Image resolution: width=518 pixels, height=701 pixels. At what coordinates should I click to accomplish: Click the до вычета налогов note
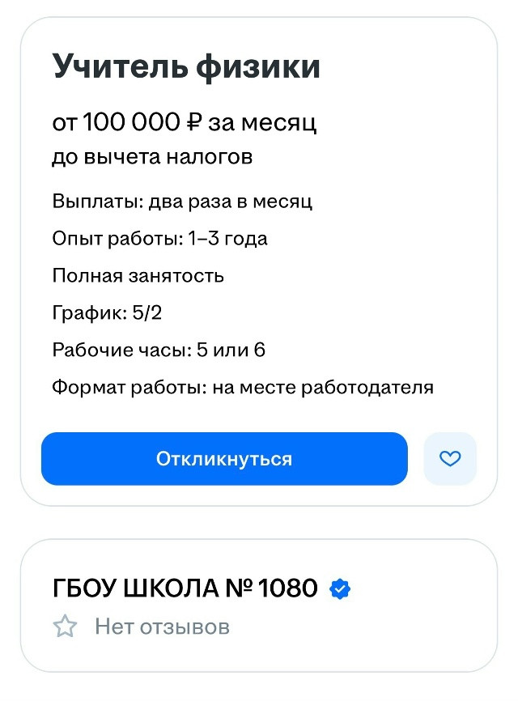point(152,157)
